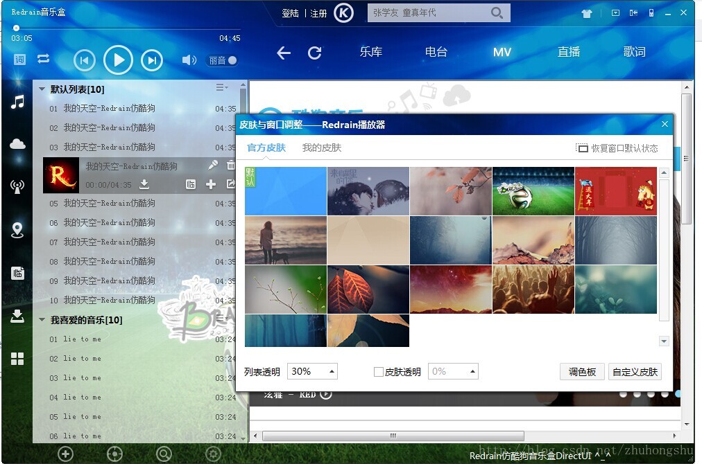
Task: Search using the magnifier icon
Action: pyautogui.click(x=497, y=13)
